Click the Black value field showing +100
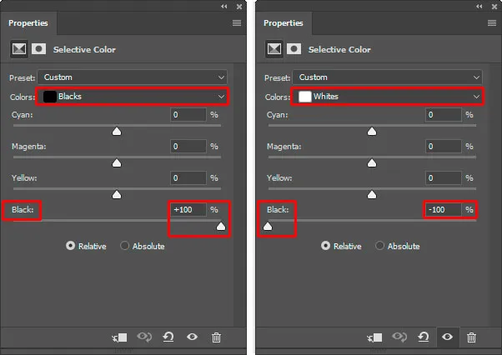 (x=188, y=209)
